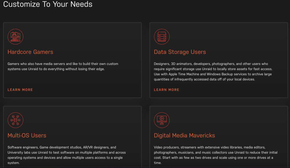This screenshot has height=168, width=290.
Task: Click the Hardcore Gamers computer icon
Action: (x=15, y=37)
